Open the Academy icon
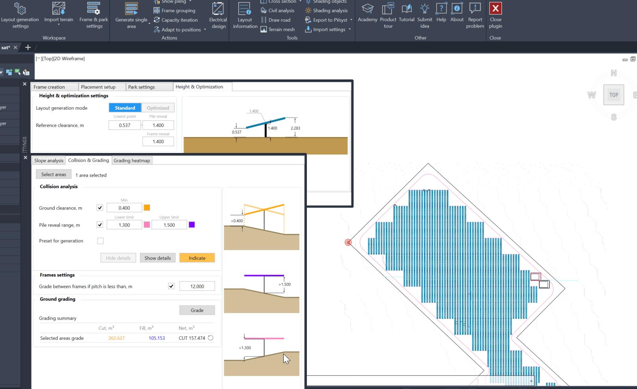 368,8
